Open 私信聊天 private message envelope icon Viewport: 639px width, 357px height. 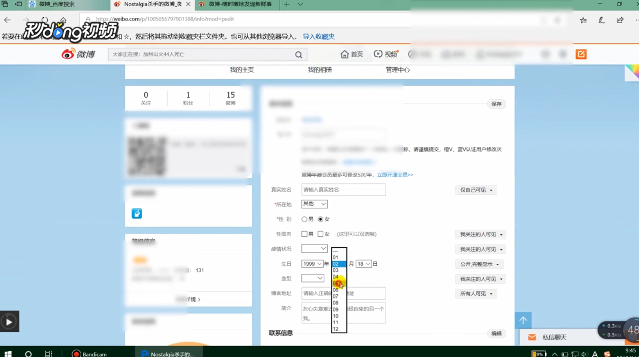(x=532, y=337)
